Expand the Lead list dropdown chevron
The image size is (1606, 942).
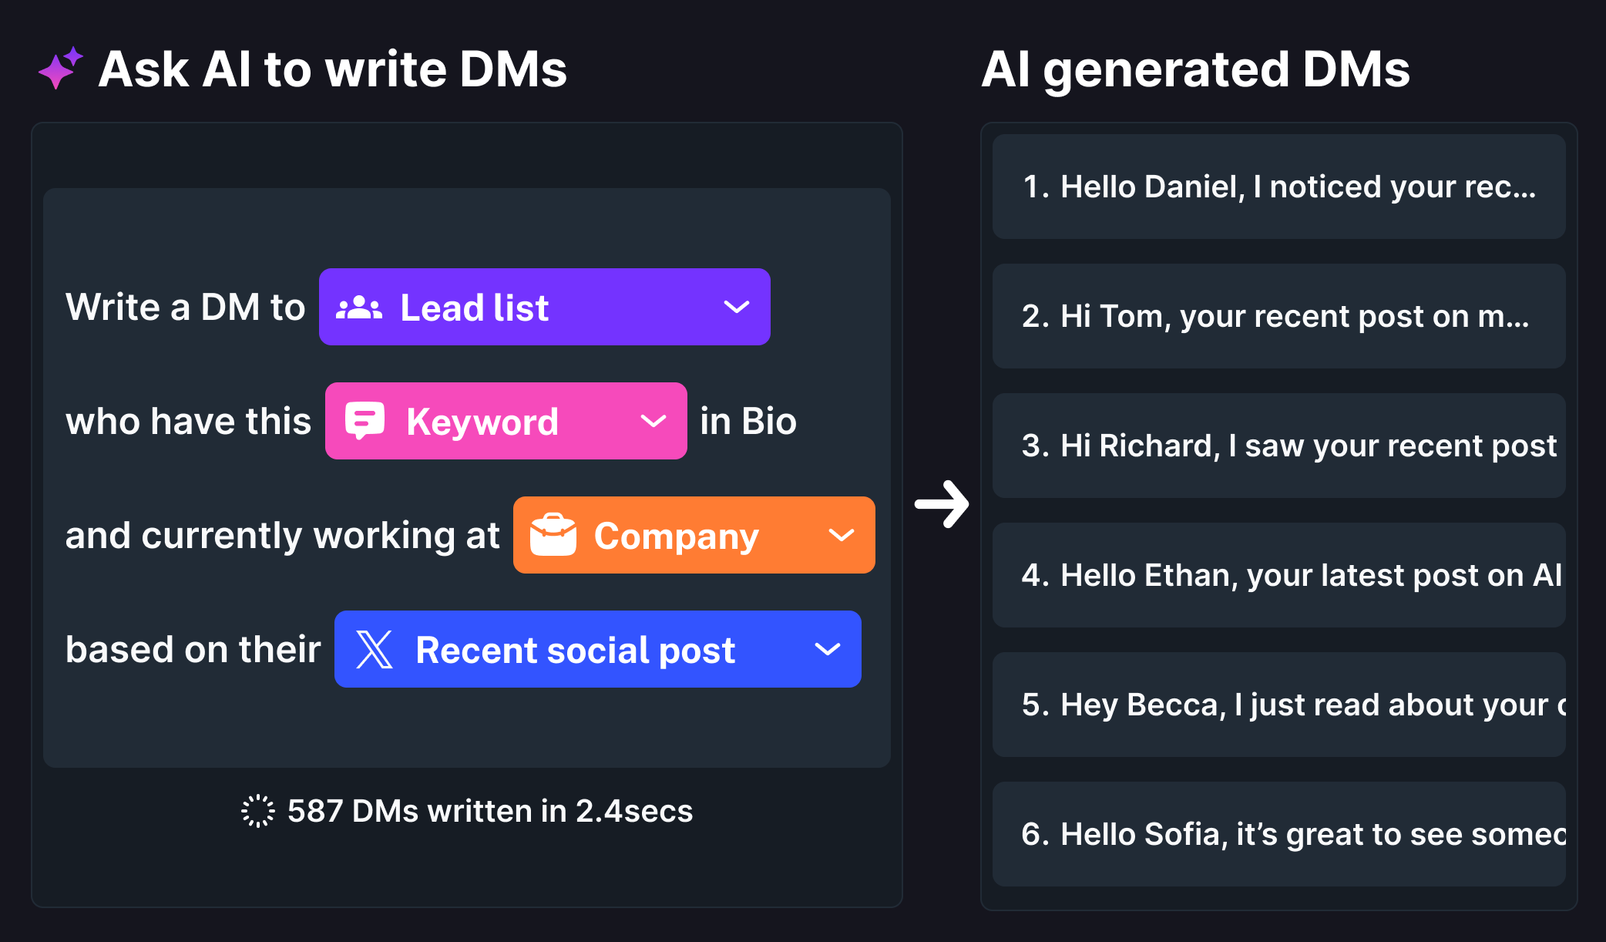click(x=737, y=307)
